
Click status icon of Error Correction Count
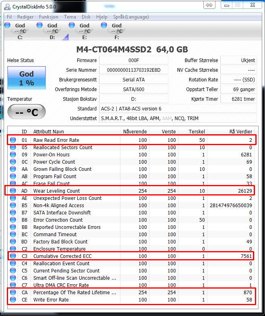pos(13,220)
